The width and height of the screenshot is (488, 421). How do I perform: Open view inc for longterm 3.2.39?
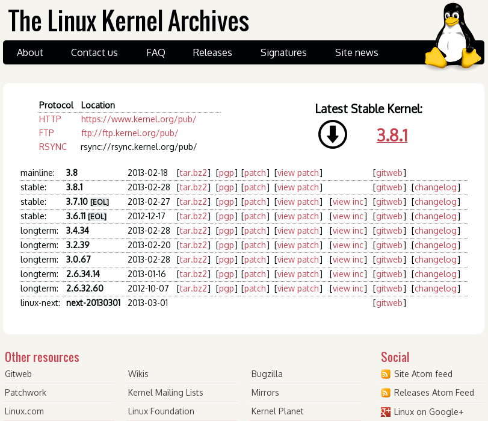pos(348,245)
